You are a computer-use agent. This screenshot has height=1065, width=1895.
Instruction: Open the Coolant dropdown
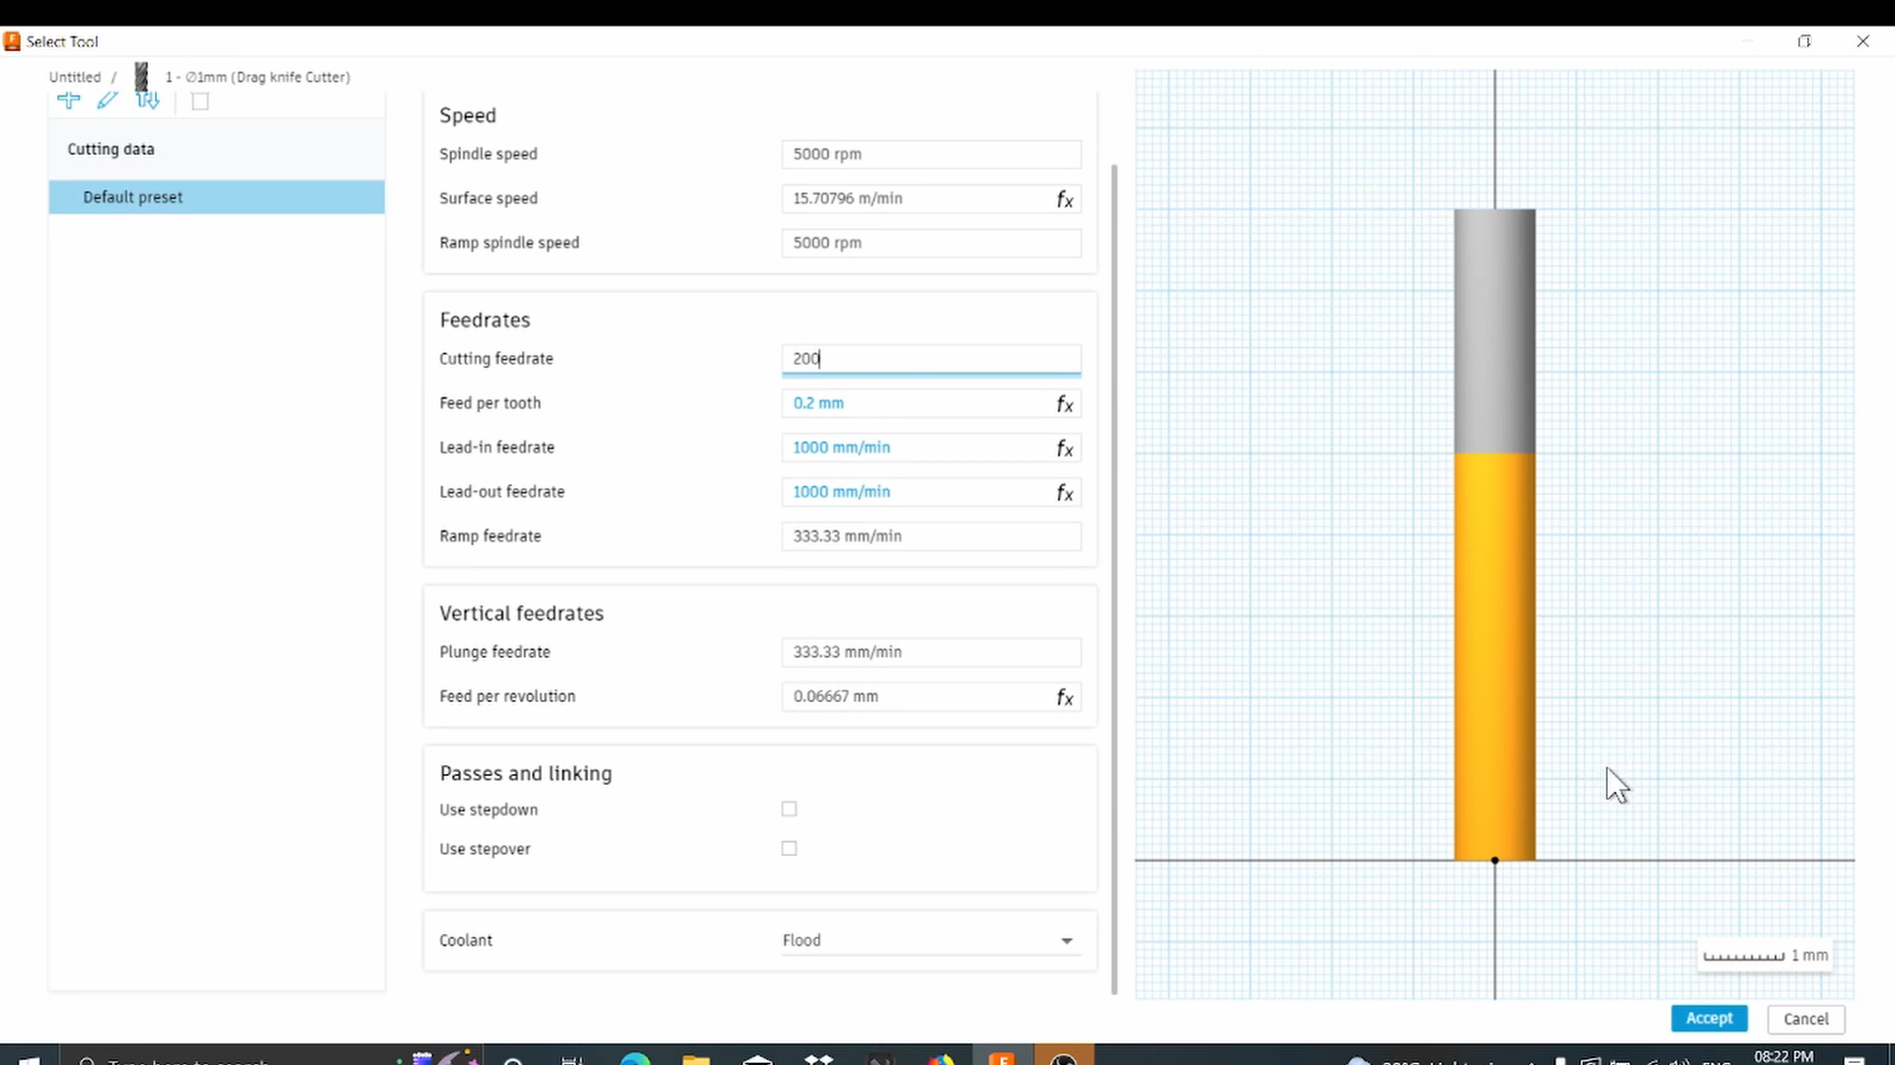click(1067, 941)
